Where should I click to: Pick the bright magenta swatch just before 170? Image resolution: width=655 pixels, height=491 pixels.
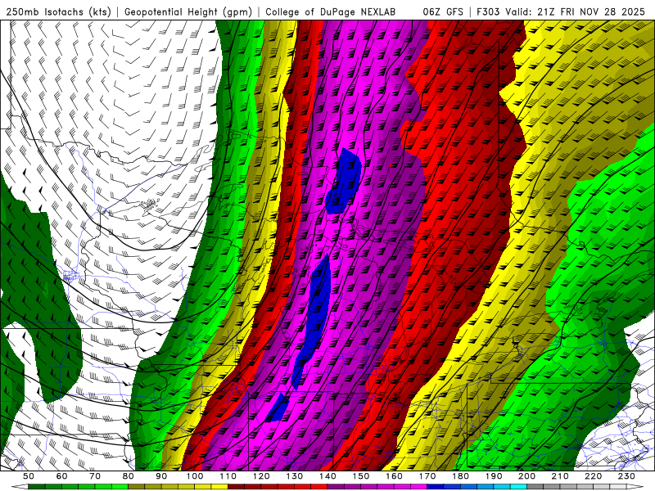(x=418, y=486)
